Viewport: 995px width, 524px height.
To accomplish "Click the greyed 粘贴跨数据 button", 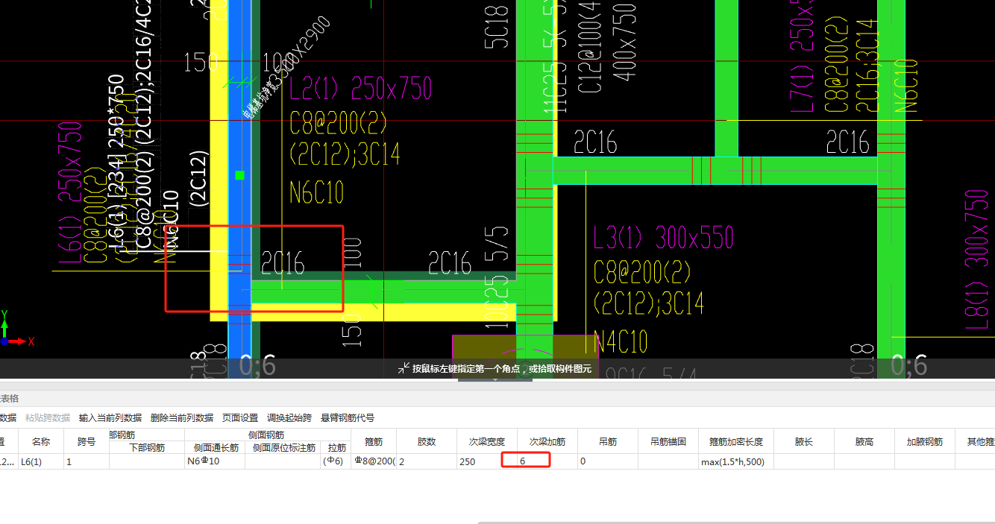I will pyautogui.click(x=48, y=418).
